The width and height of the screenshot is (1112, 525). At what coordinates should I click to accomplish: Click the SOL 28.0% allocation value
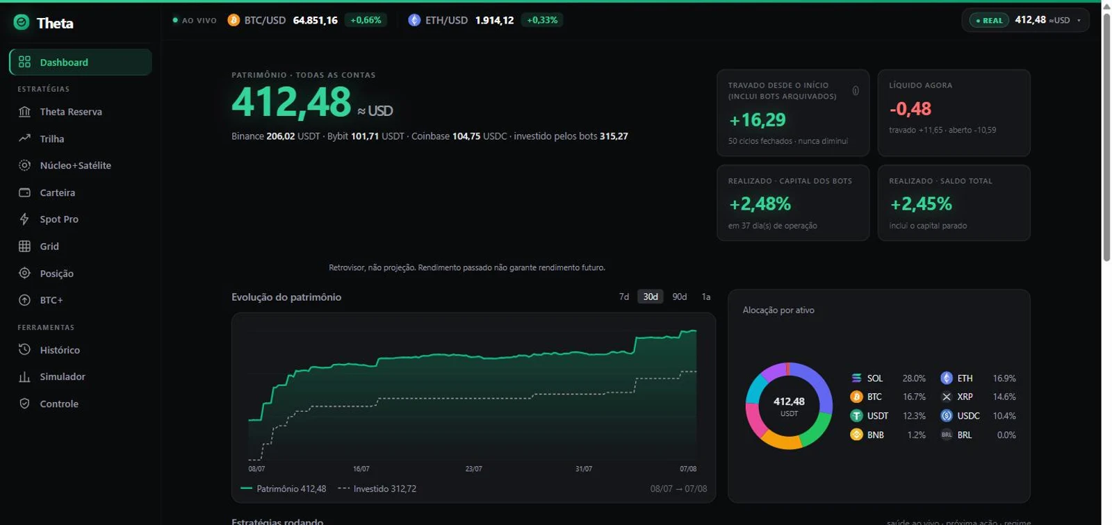point(914,378)
